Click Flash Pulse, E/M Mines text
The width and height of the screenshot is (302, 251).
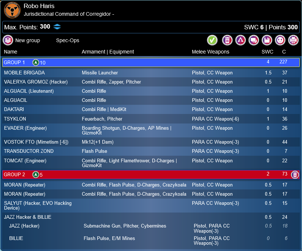(109, 238)
